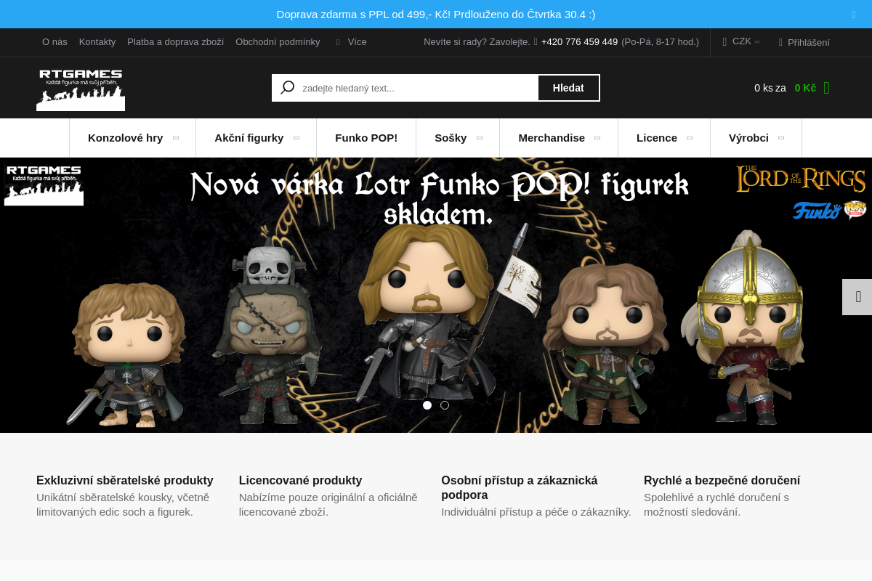The height and width of the screenshot is (581, 872).
Task: Expand the Akční figurky menu arrow
Action: (x=296, y=138)
